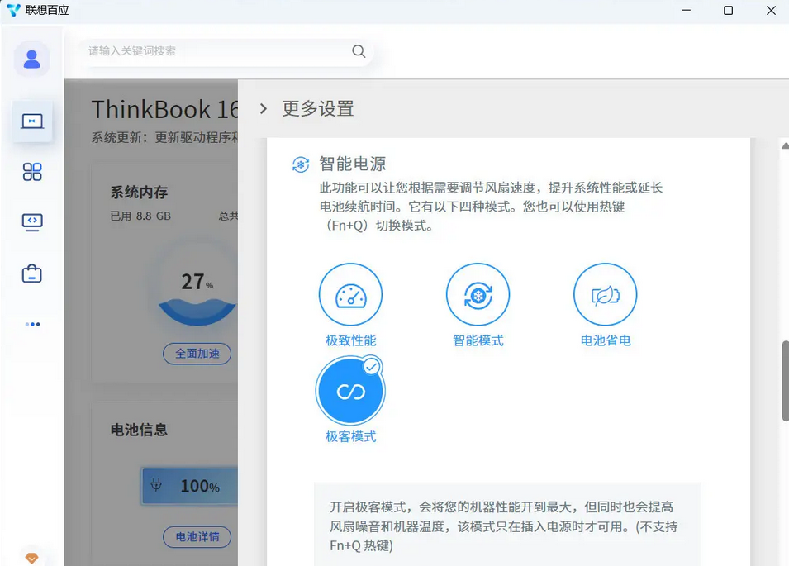The height and width of the screenshot is (566, 789).
Task: Maximize the 联想百应 window
Action: click(x=728, y=10)
